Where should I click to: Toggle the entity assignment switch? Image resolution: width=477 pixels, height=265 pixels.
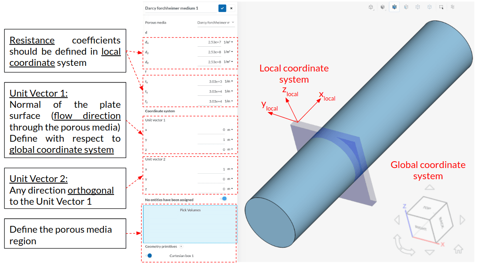point(224,199)
